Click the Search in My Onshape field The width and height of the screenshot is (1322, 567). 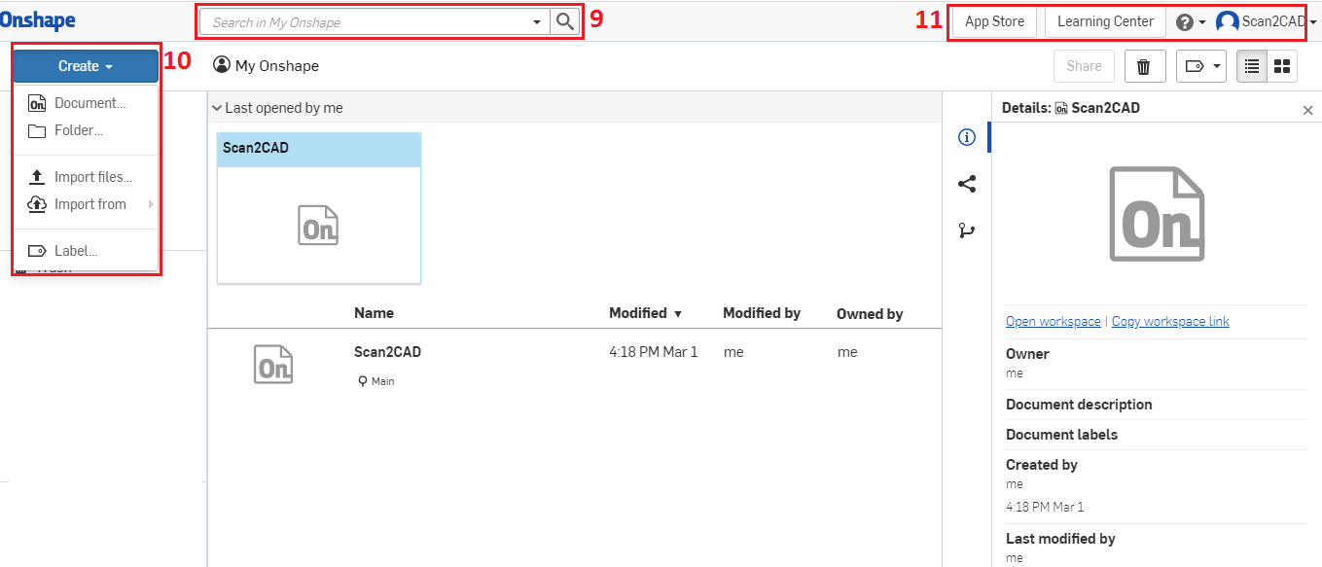pos(370,21)
